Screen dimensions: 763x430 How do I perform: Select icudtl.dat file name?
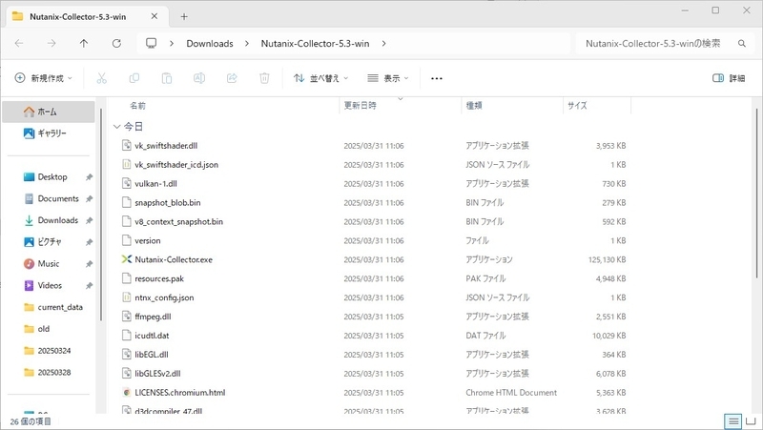(x=152, y=336)
